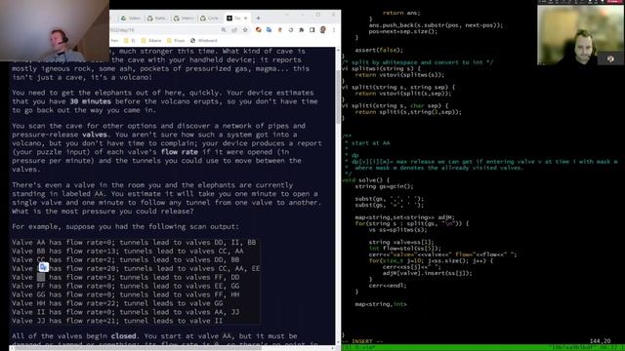The height and width of the screenshot is (351, 625).
Task: Switch to the fourth GitHub tab
Action: point(210,19)
